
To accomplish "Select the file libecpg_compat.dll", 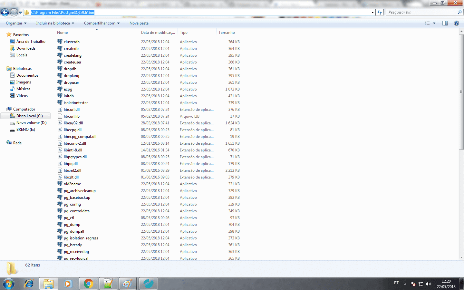I will [80, 136].
